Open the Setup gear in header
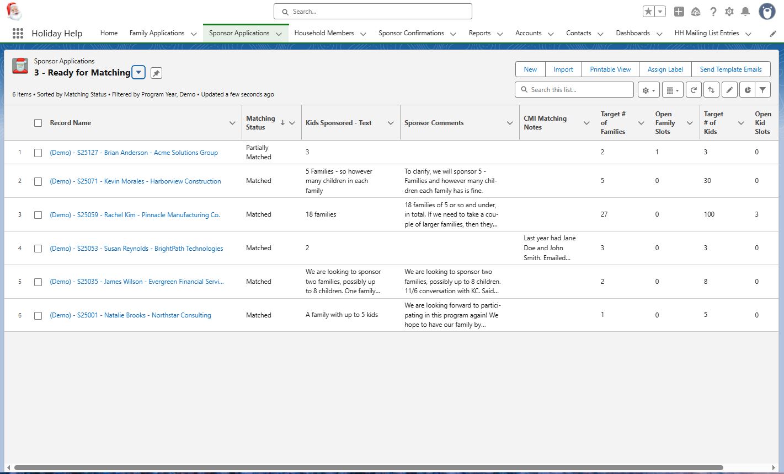784x474 pixels. (x=729, y=12)
